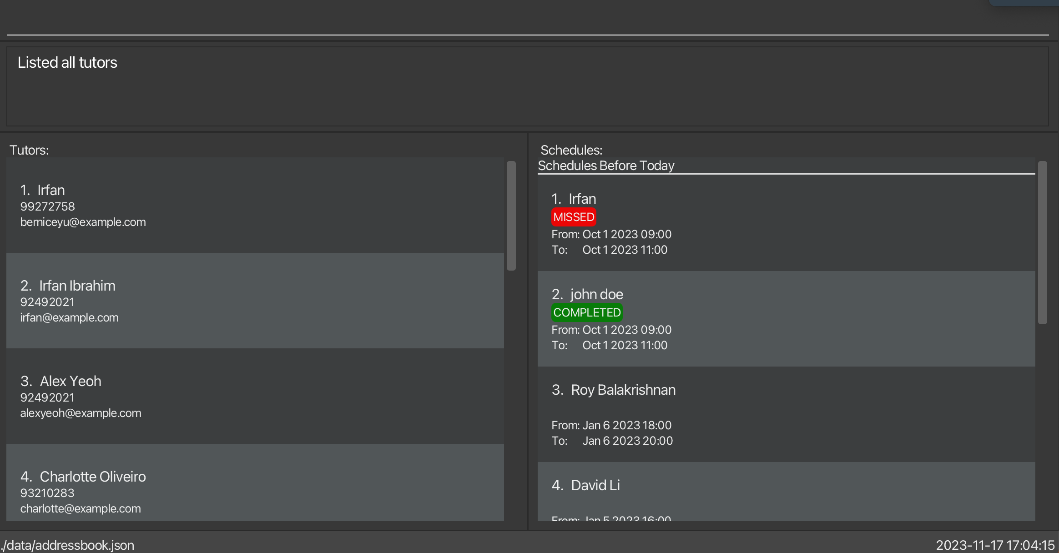The width and height of the screenshot is (1059, 553).
Task: Click the Tutors: panel label
Action: point(29,150)
